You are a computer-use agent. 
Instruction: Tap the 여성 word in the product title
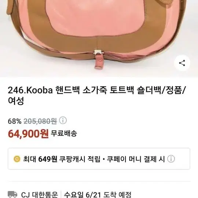click(16, 101)
